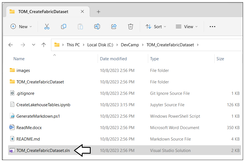Expand chevron after This PC breadcrumb
Screen dimensions: 245x162
coord(84,45)
